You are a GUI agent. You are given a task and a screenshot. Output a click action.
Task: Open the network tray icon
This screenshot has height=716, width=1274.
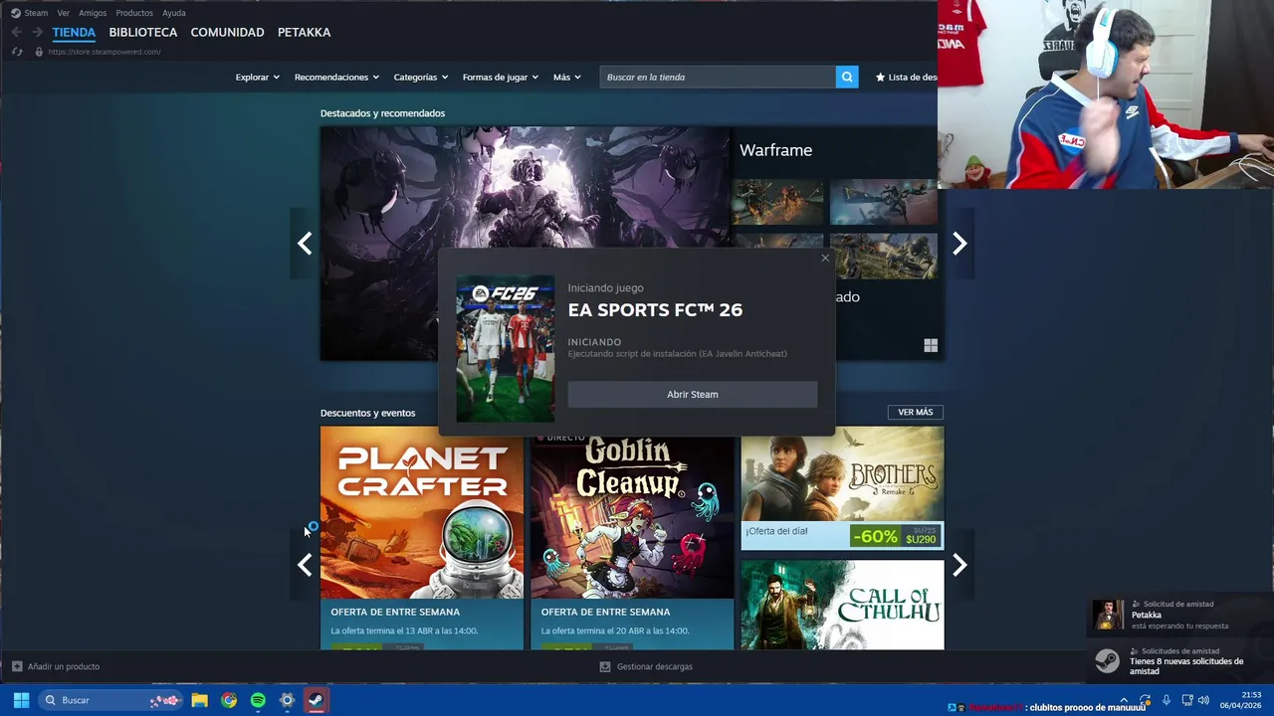click(1187, 700)
